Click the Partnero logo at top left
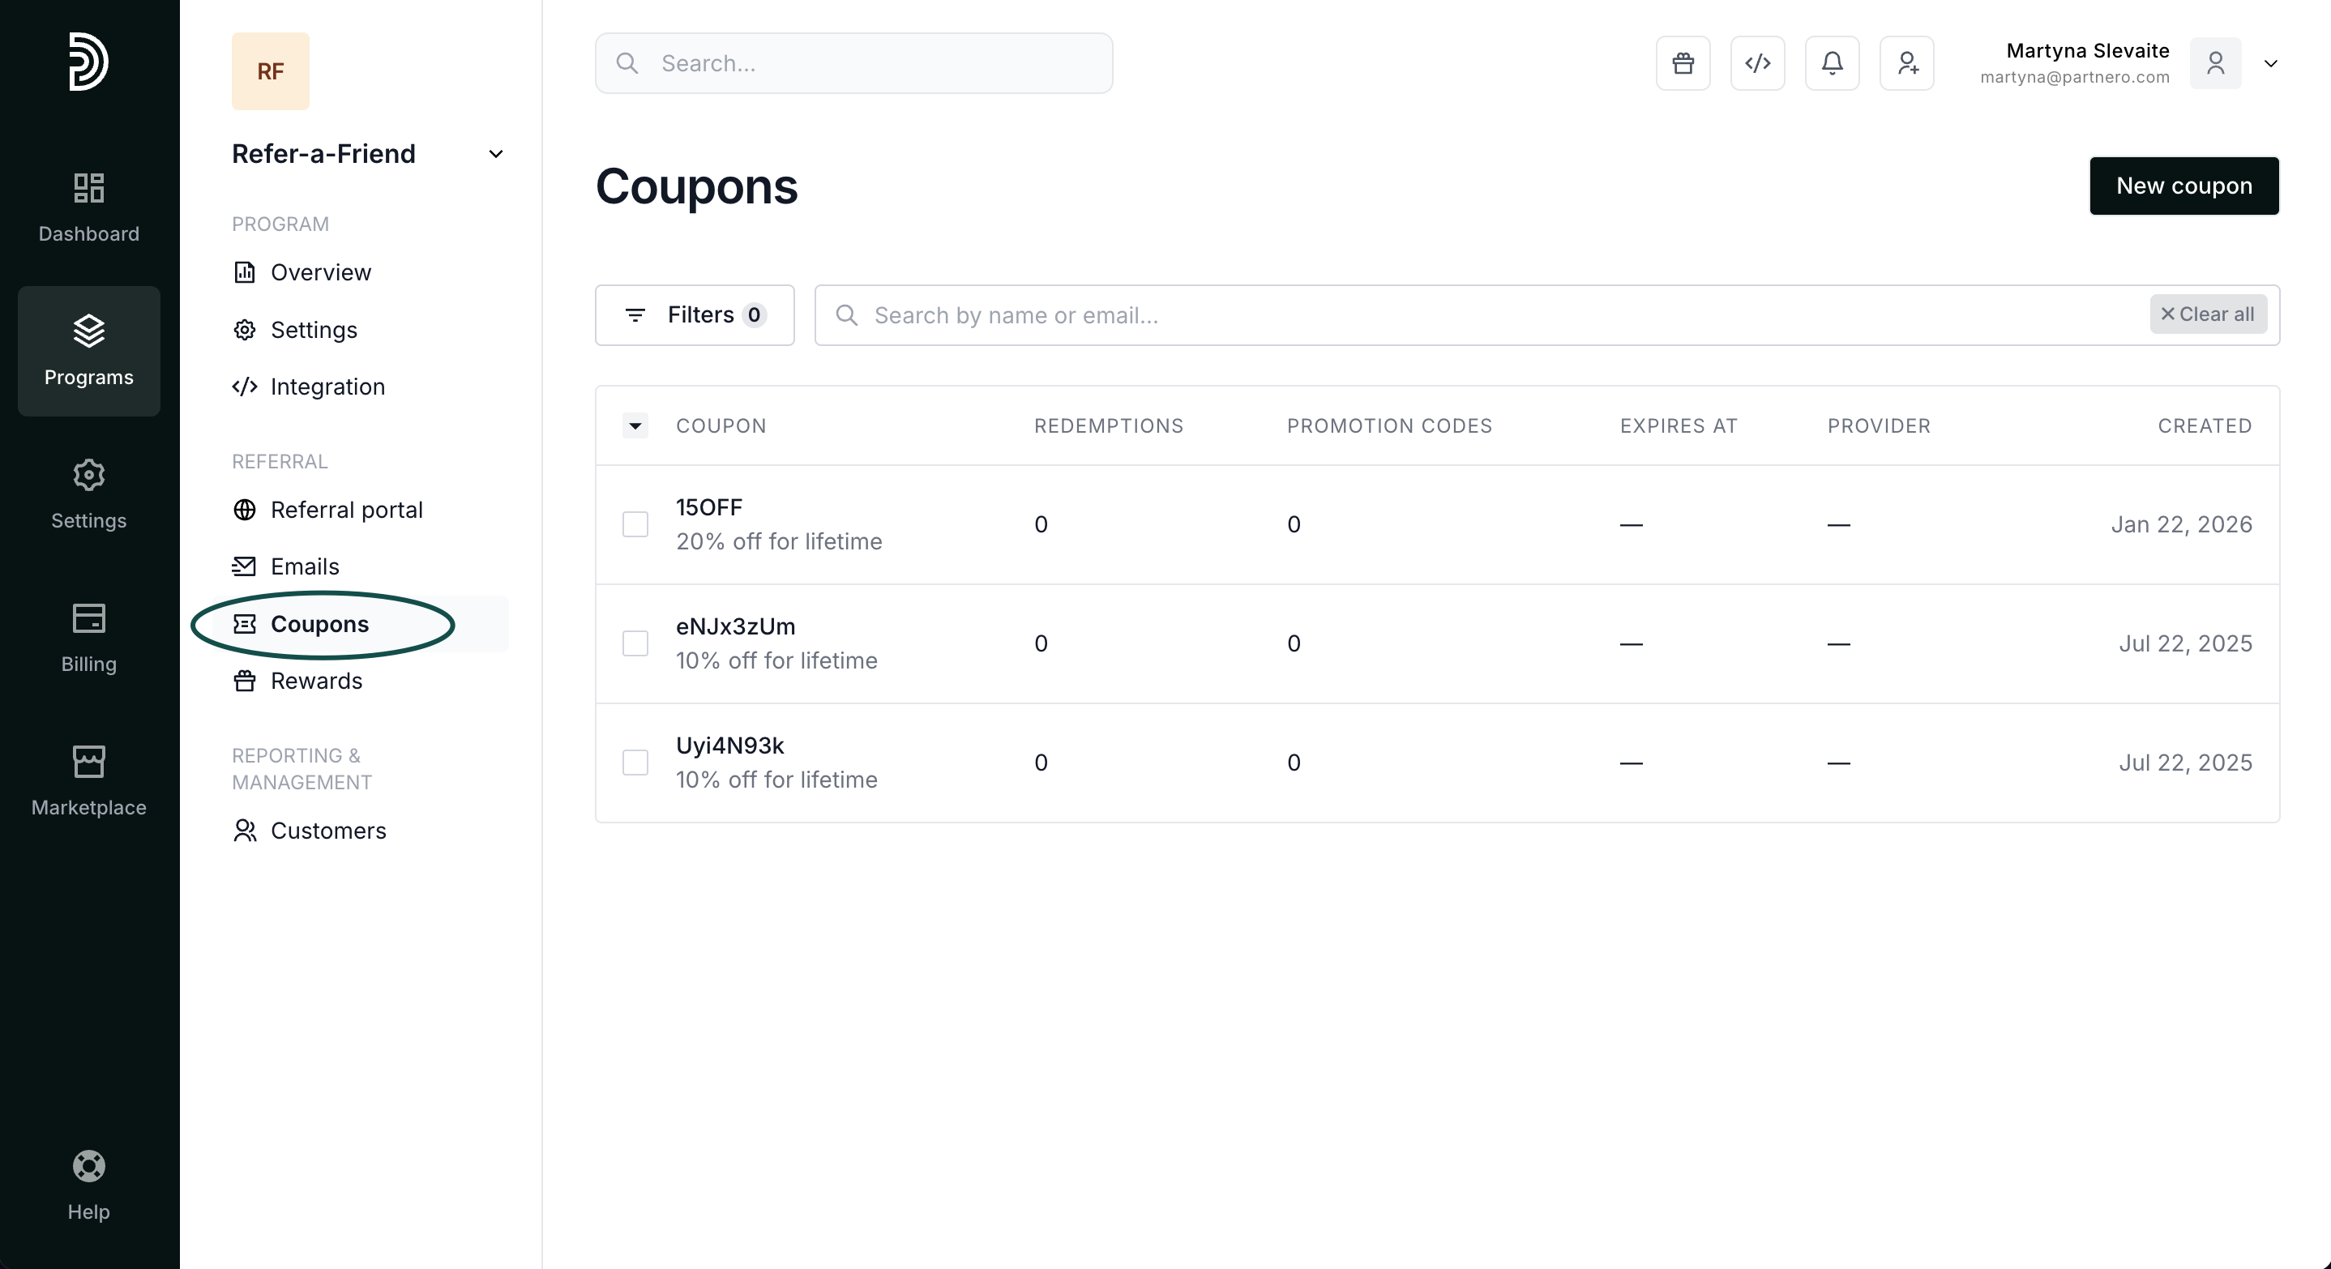This screenshot has height=1269, width=2331. (88, 62)
